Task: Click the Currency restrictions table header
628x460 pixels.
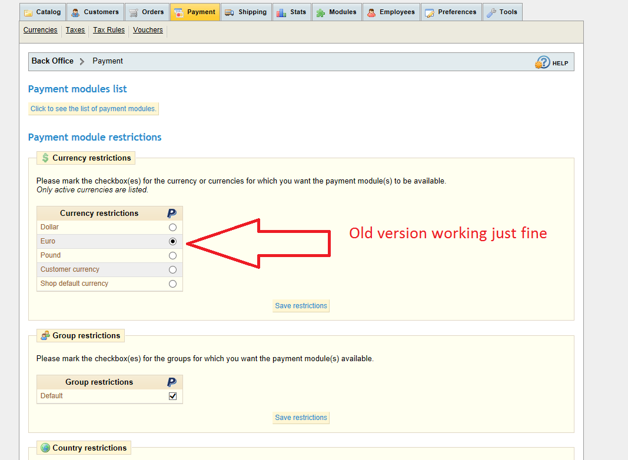Action: tap(99, 214)
